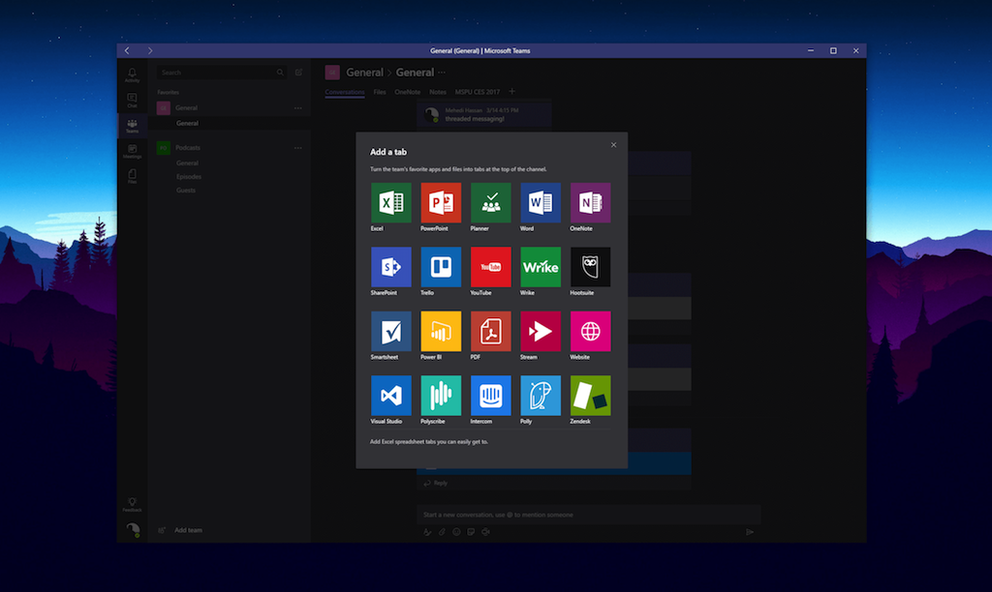This screenshot has height=592, width=992.
Task: Click the new conversation message box
Action: pyautogui.click(x=588, y=515)
